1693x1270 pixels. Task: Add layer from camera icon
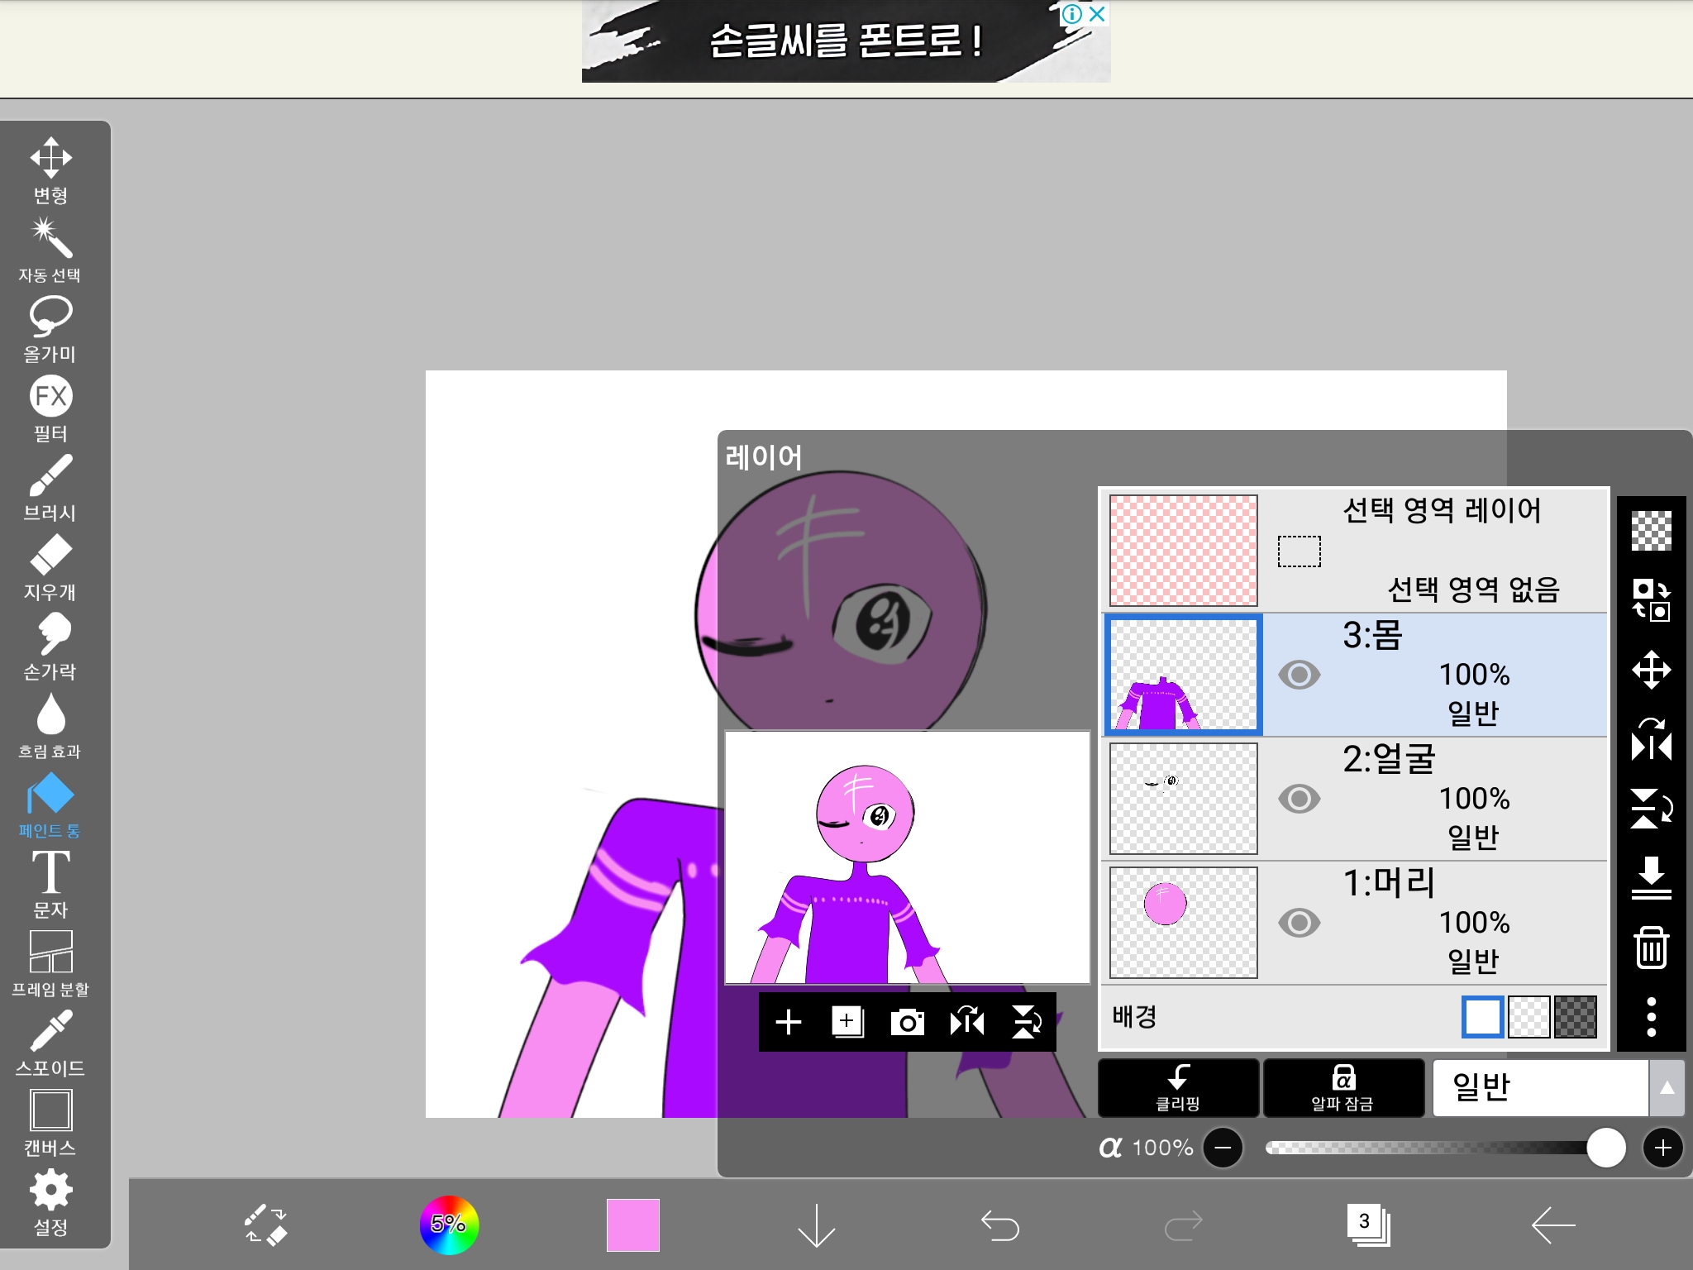coord(908,1022)
